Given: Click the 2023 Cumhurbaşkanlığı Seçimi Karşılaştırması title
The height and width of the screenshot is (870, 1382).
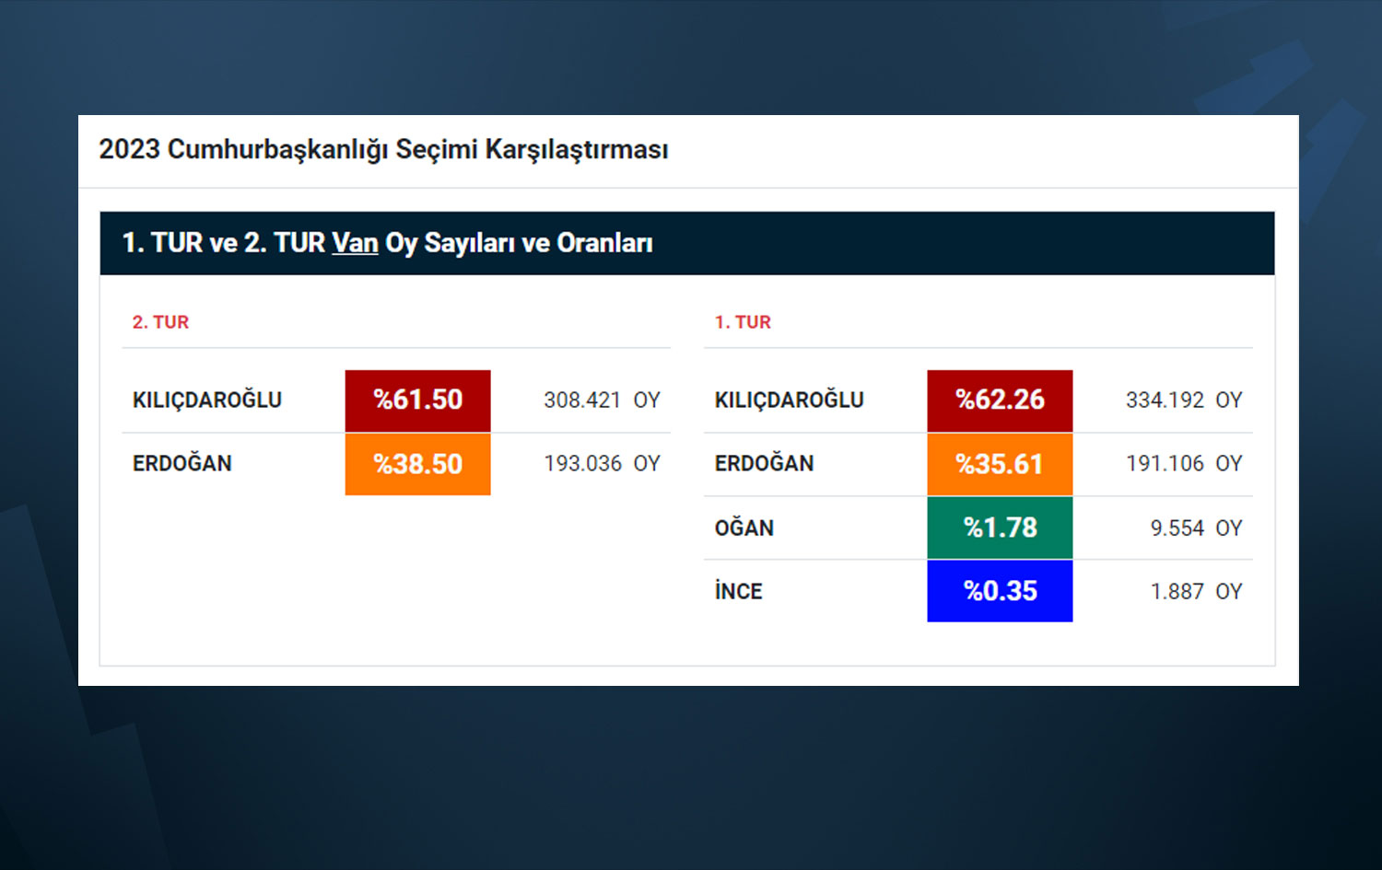Looking at the screenshot, I should coord(383,149).
